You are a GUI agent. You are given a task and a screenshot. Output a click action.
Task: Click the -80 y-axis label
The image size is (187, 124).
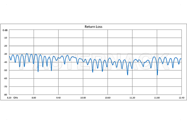(x=5, y=94)
